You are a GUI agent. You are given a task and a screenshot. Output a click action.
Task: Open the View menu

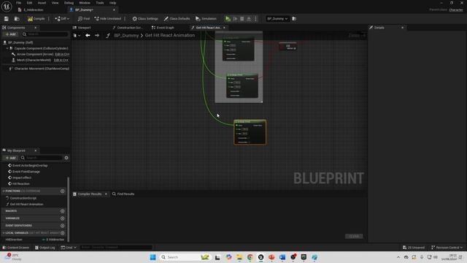point(55,3)
